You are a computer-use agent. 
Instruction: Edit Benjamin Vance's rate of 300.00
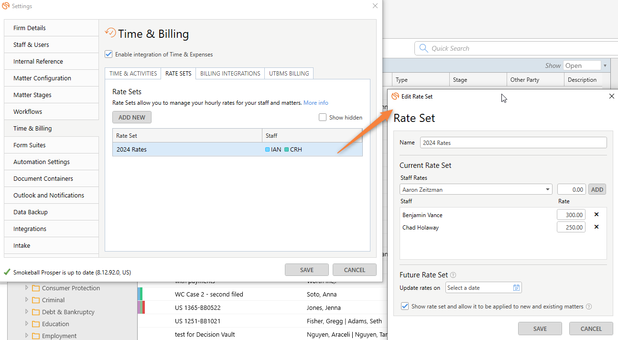click(x=571, y=215)
